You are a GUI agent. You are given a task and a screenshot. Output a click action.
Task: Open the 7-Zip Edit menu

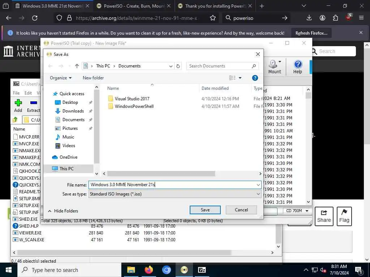click(28, 93)
